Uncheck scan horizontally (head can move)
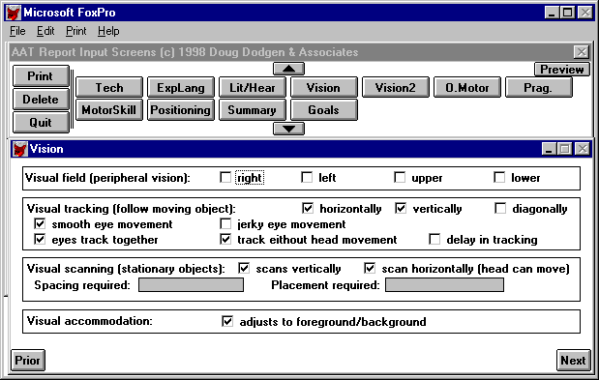 click(370, 268)
